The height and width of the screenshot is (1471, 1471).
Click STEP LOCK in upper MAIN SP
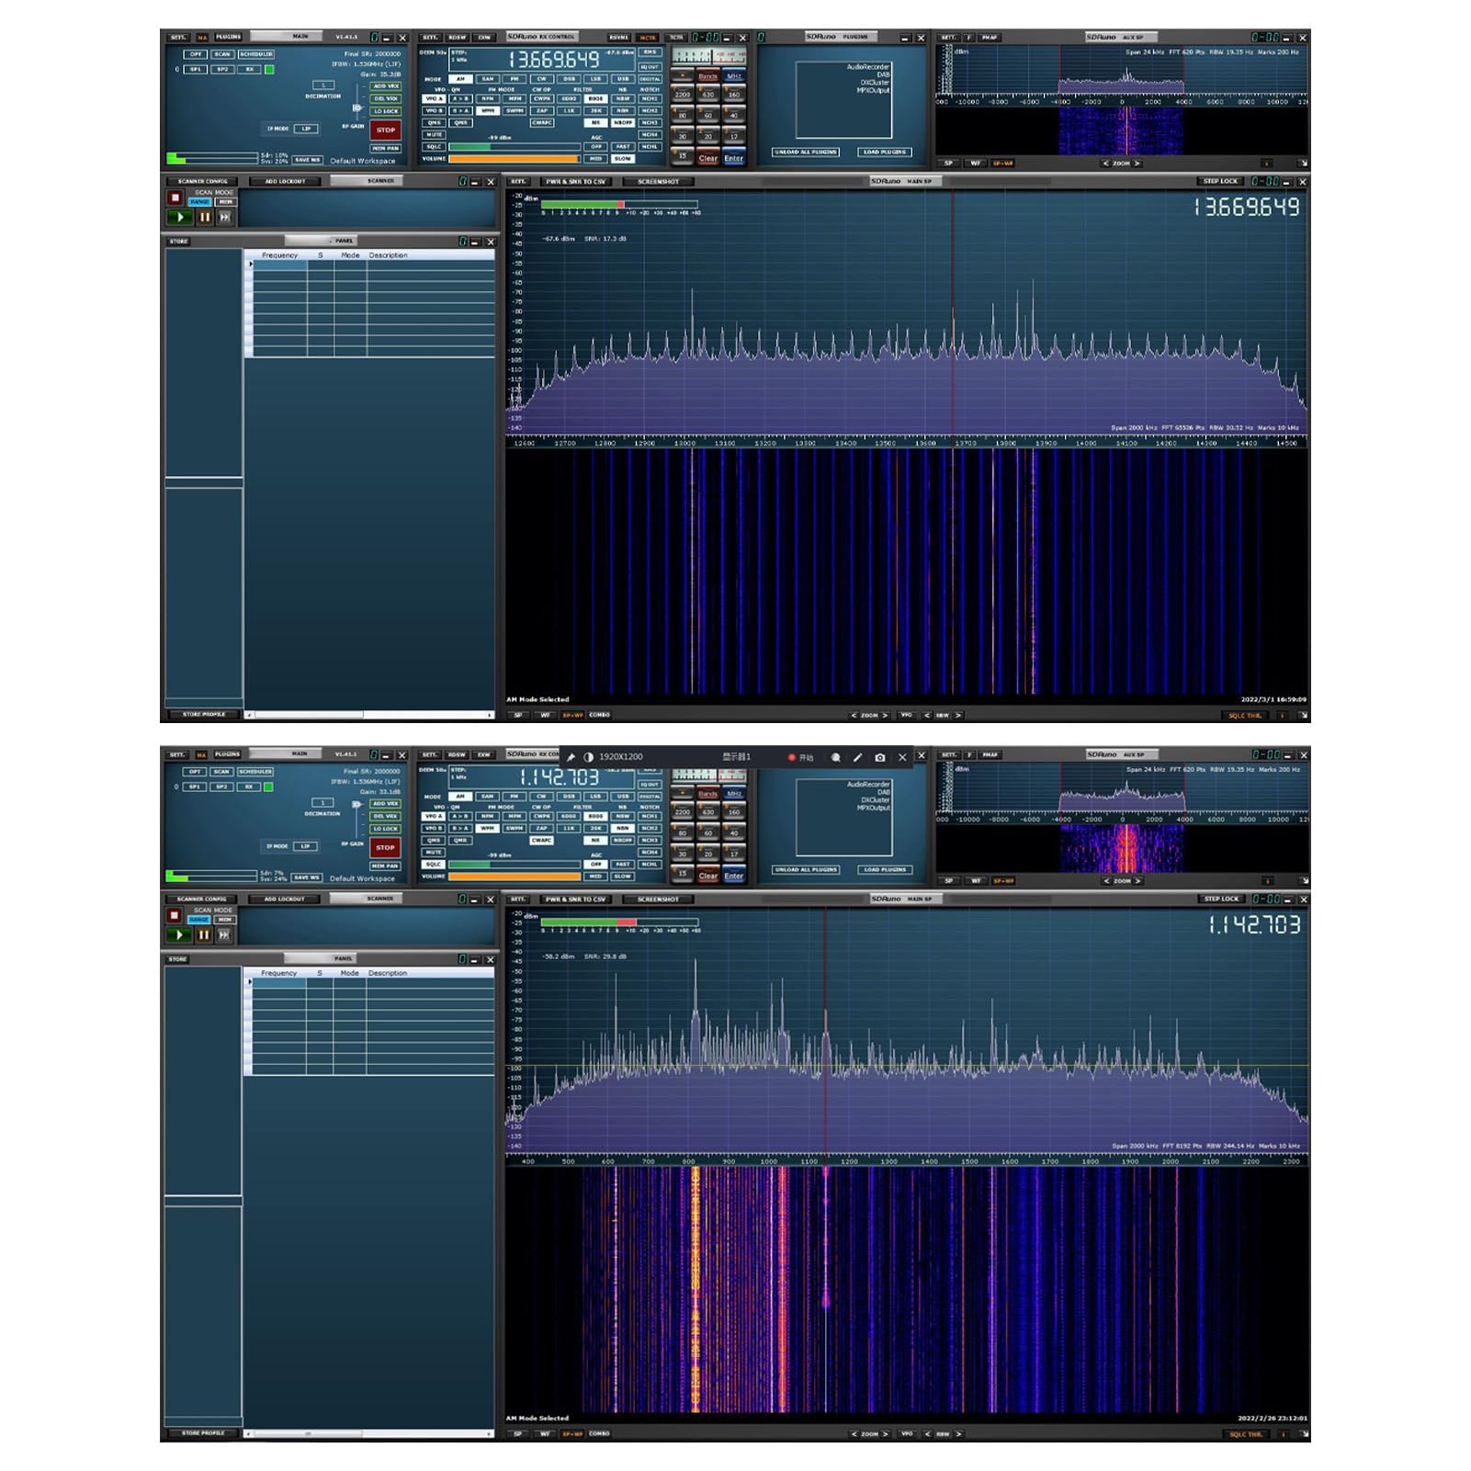pos(1221,181)
